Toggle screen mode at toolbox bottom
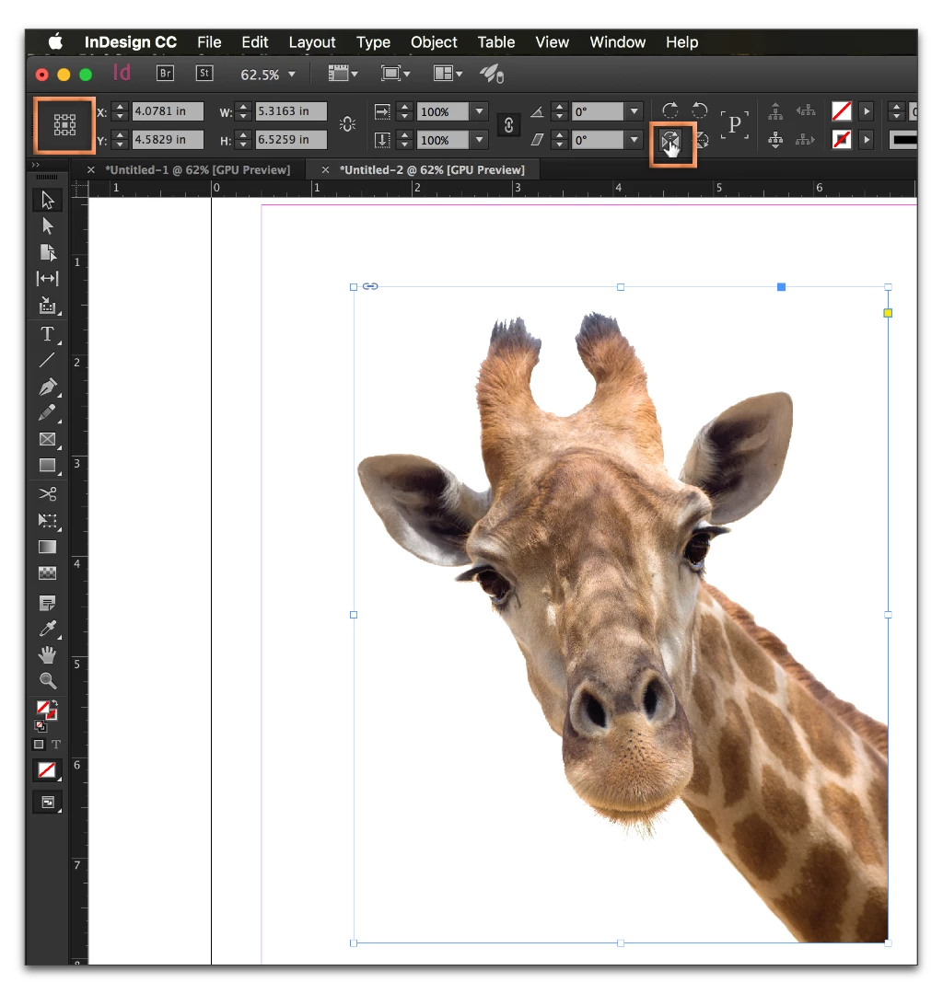The width and height of the screenshot is (943, 994). (48, 803)
